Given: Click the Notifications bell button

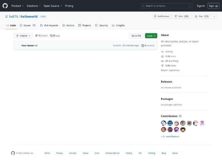Looking at the screenshot, I should [162, 16].
